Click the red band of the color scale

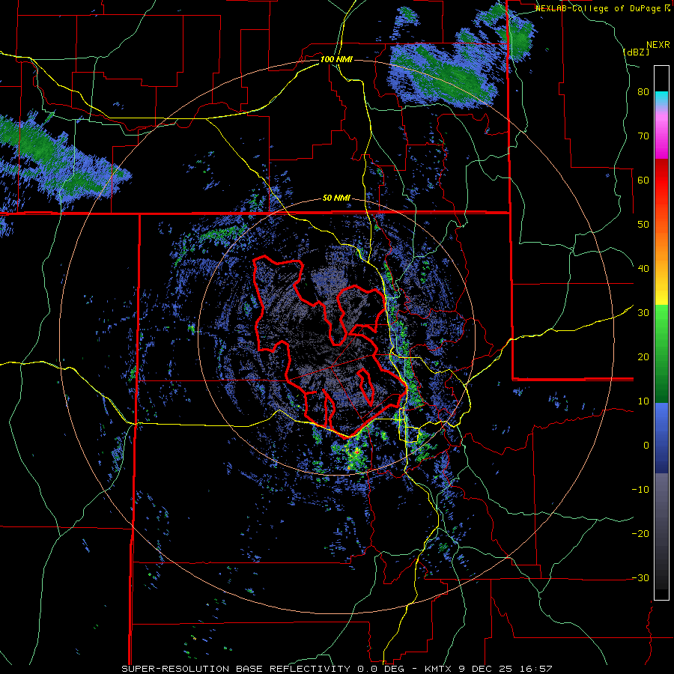(661, 180)
